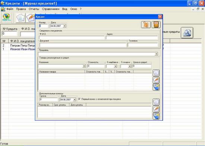Expand the Продавец combo box
This screenshot has width=205, height=146.
[156, 54]
